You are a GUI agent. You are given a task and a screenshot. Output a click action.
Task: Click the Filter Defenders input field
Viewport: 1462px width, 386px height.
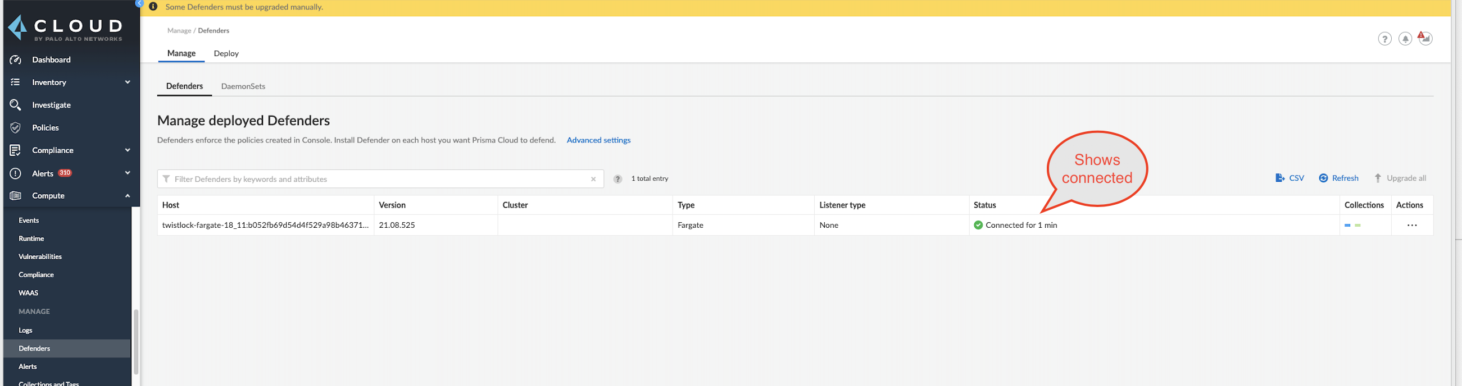[x=375, y=179]
